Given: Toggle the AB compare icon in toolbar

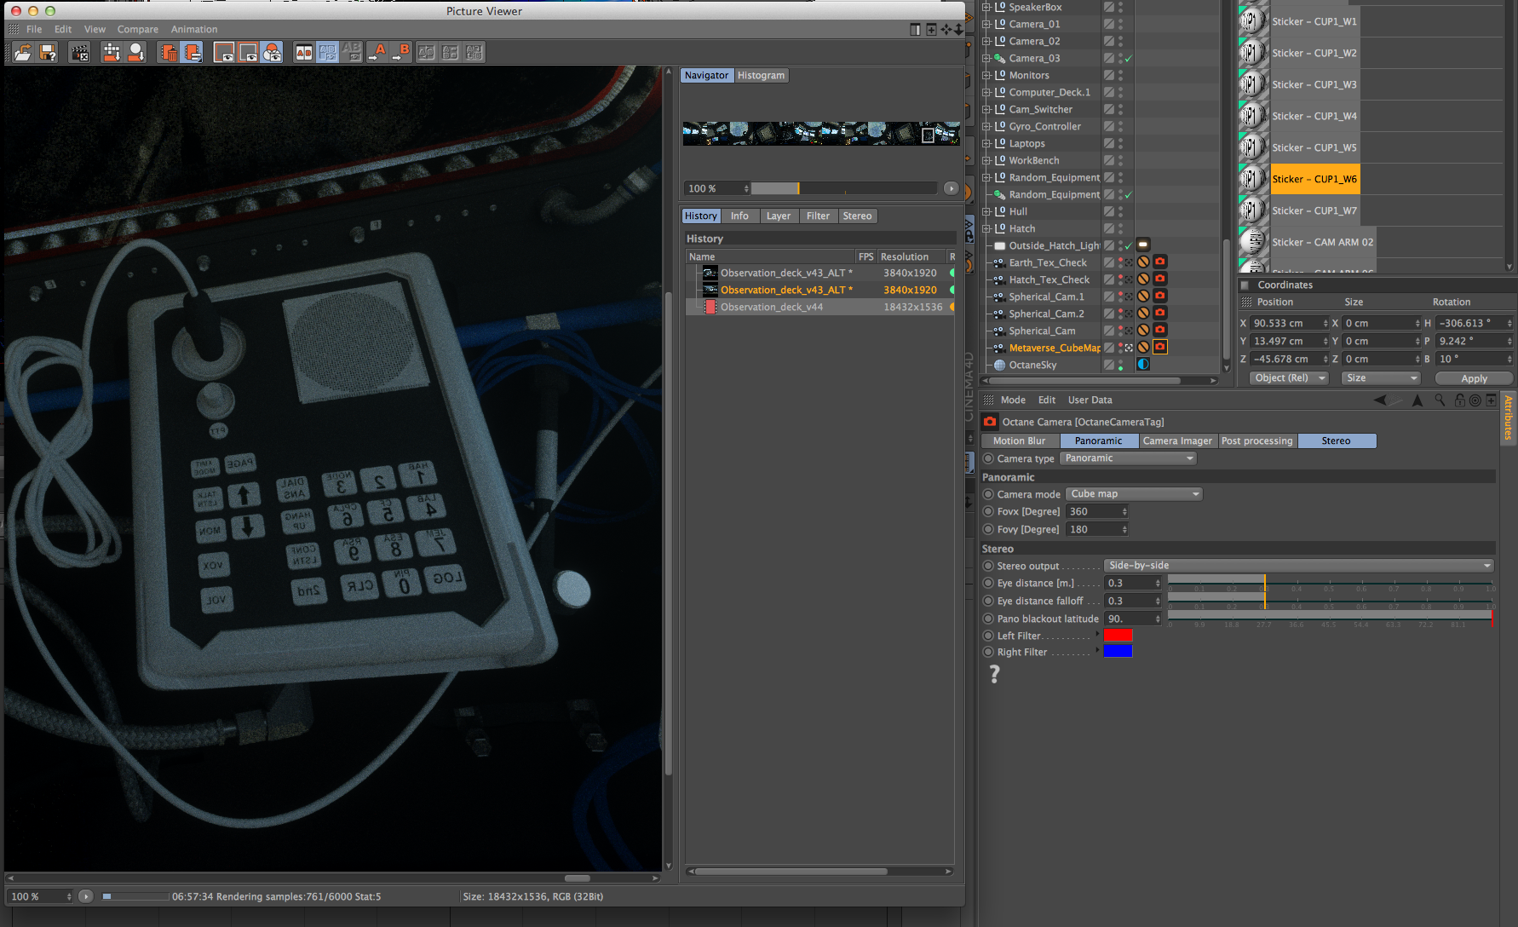Looking at the screenshot, I should (x=304, y=53).
